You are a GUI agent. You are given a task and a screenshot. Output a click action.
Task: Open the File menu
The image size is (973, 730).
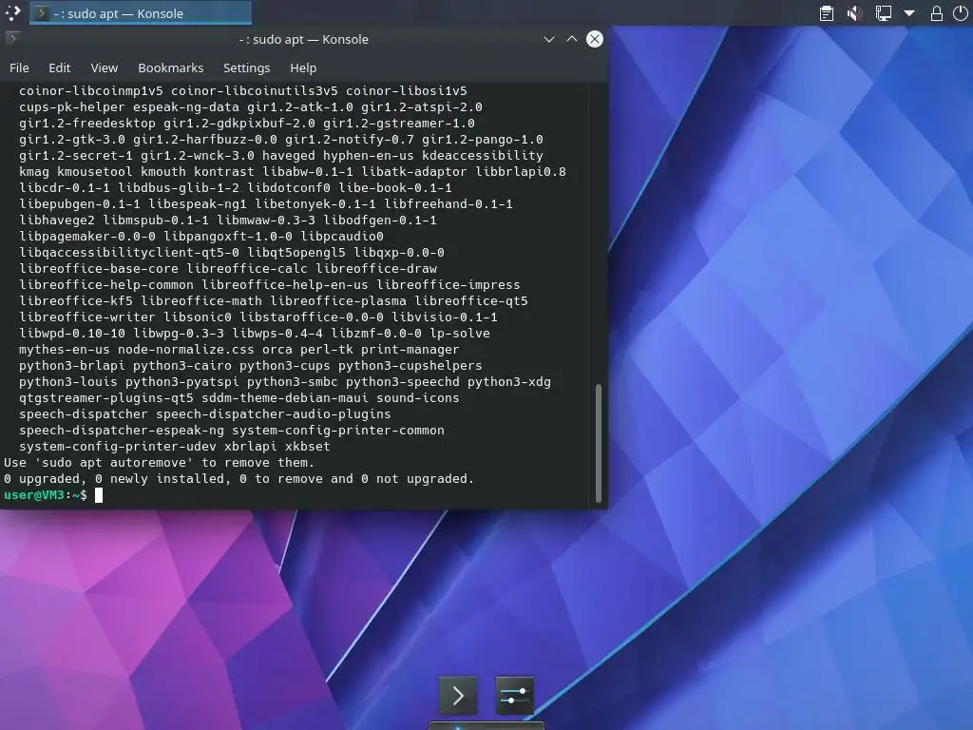pyautogui.click(x=19, y=67)
